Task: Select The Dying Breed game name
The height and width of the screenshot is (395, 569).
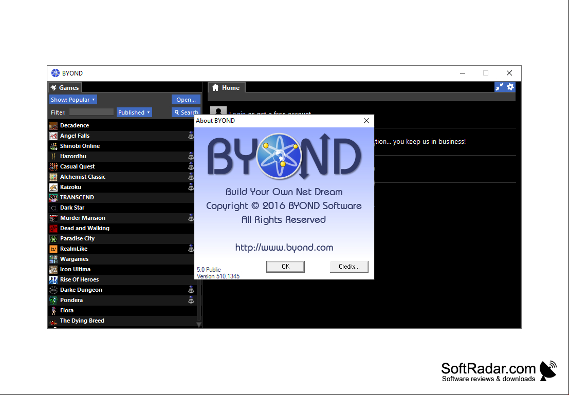Action: [x=82, y=321]
